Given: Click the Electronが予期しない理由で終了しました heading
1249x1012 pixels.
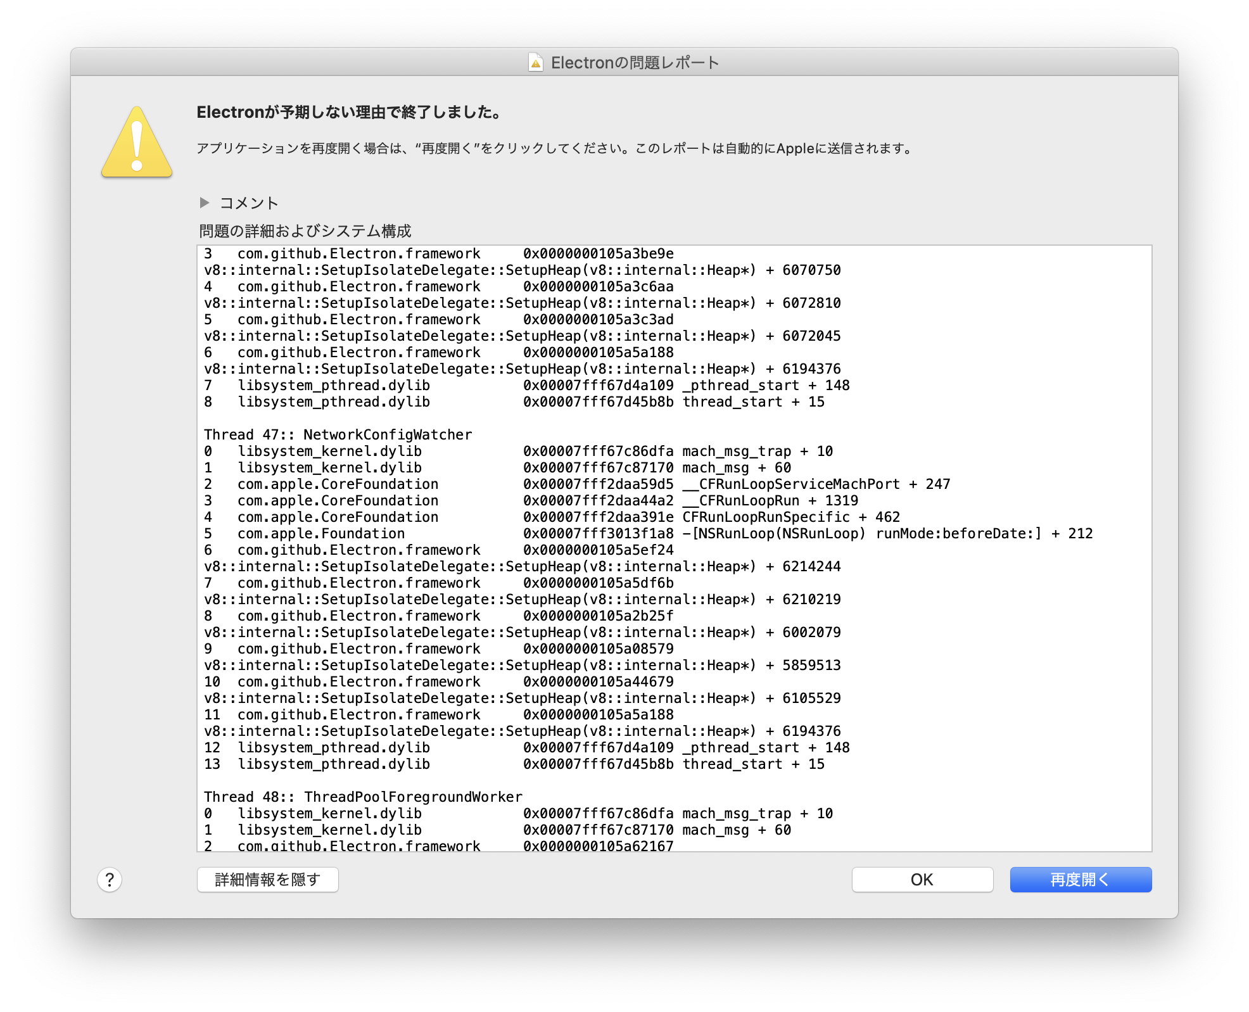Looking at the screenshot, I should tap(350, 112).
